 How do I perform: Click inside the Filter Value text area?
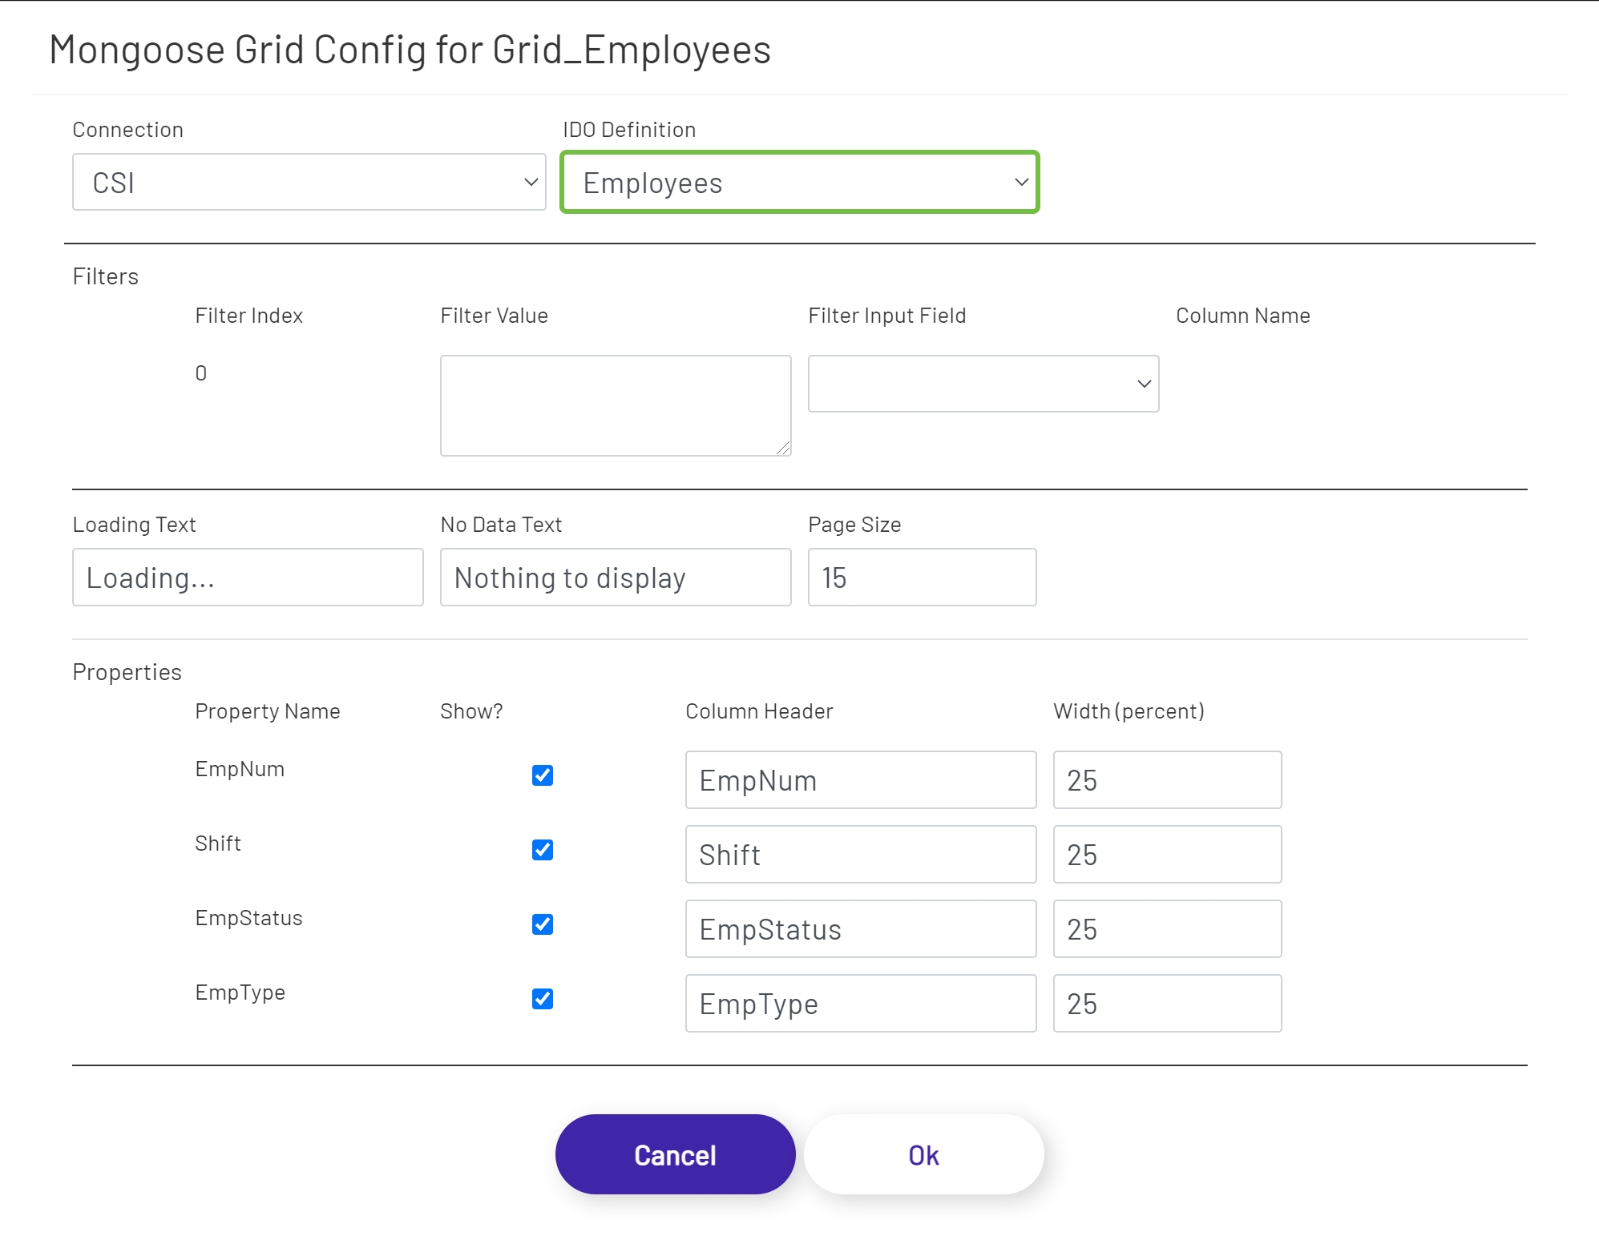pos(614,405)
